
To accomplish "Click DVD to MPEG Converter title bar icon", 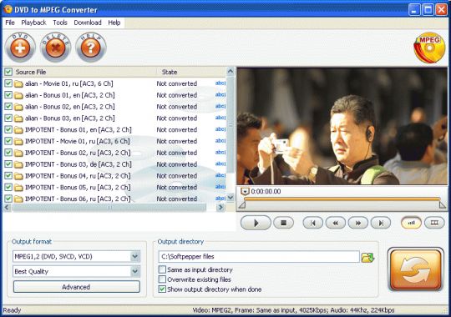I will (x=8, y=9).
